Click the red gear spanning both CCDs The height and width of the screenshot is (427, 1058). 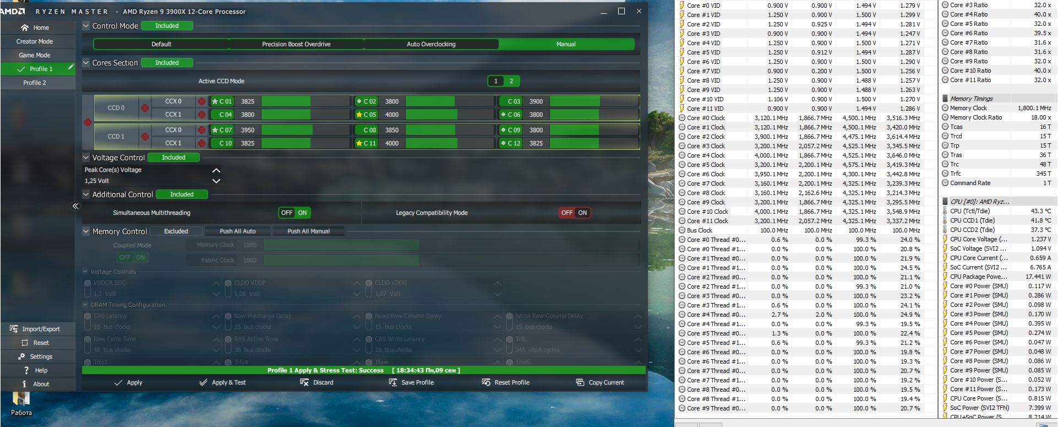coord(88,122)
